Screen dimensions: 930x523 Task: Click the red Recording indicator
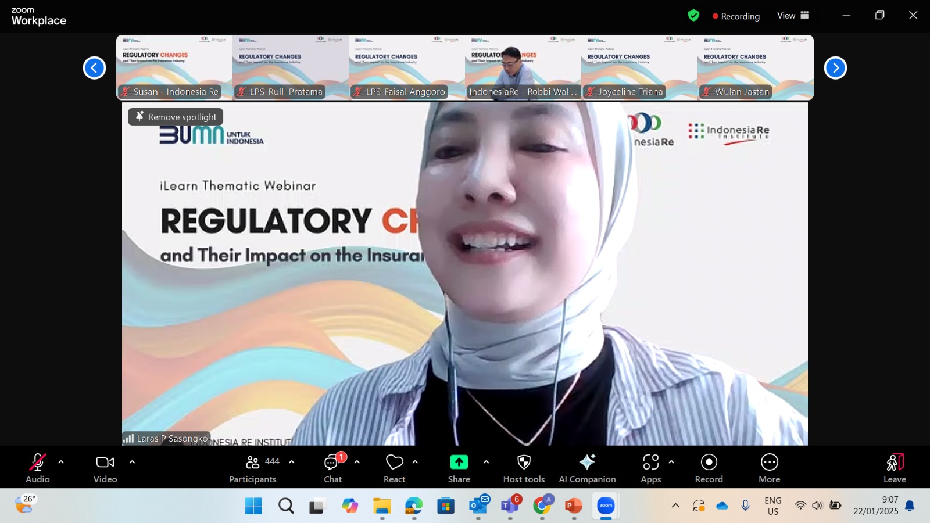[736, 16]
